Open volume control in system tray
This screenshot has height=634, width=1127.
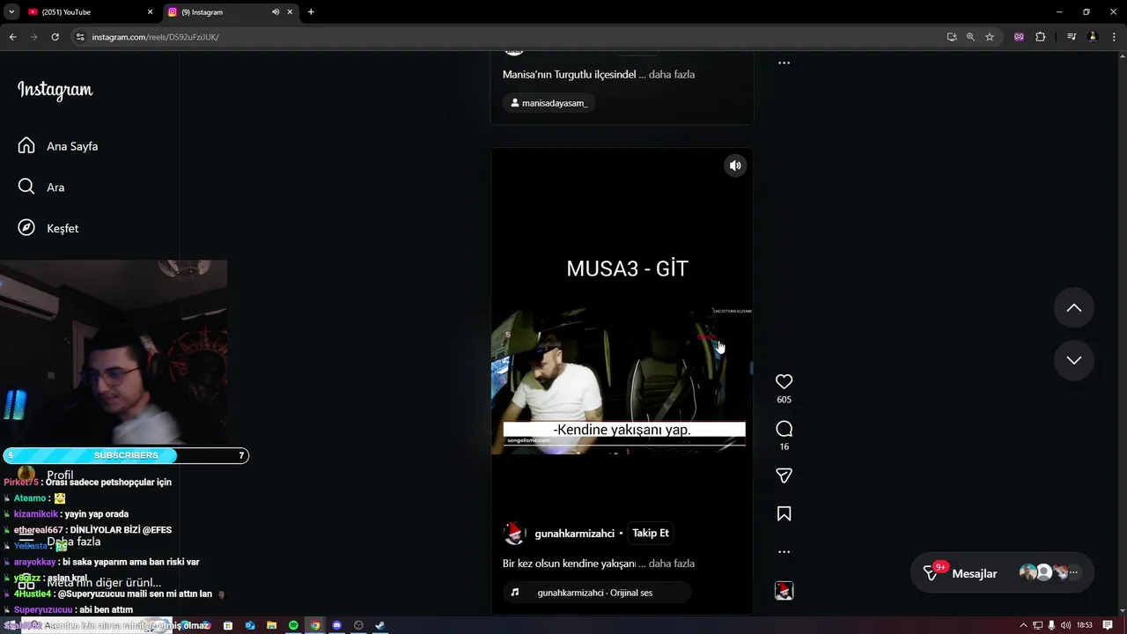click(x=1065, y=625)
